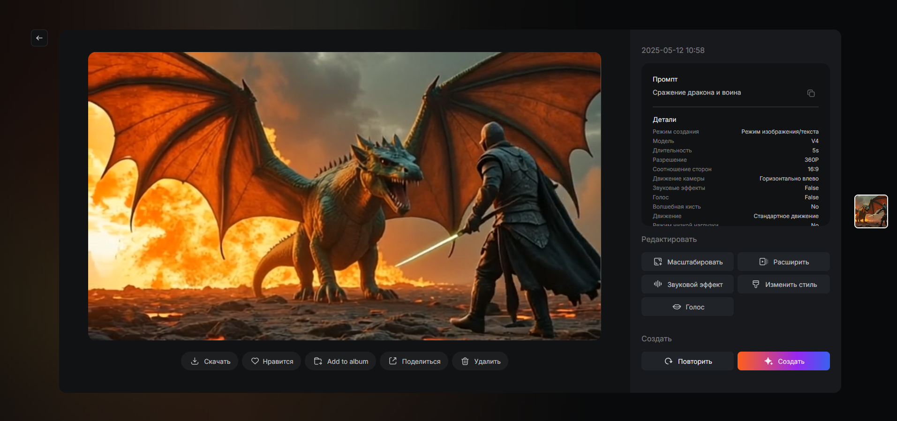The image size is (897, 421).
Task: Select the dragon thumbnail on the right
Action: (871, 211)
